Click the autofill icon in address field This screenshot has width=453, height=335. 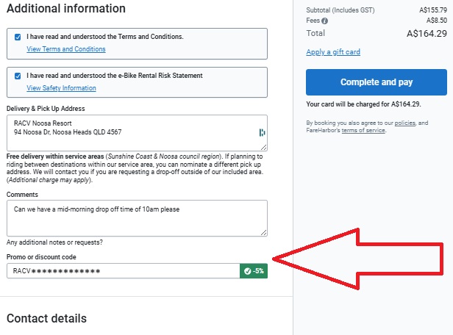[x=262, y=132]
